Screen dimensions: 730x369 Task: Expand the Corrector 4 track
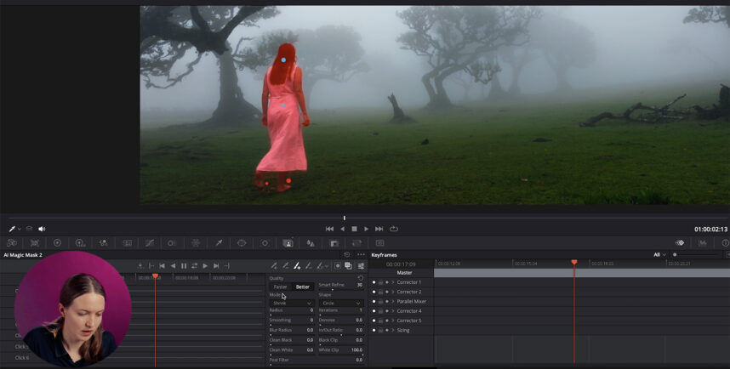392,311
